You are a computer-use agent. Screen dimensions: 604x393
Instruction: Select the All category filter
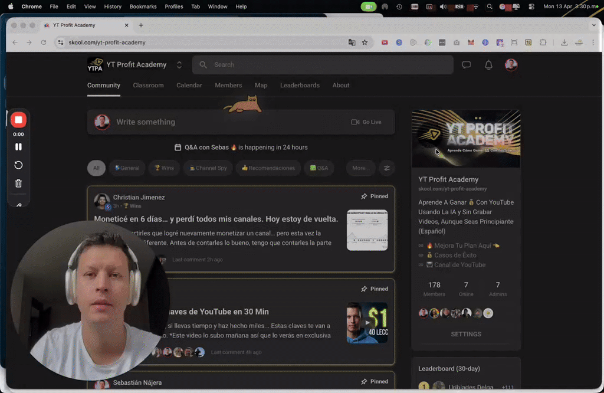coord(96,168)
